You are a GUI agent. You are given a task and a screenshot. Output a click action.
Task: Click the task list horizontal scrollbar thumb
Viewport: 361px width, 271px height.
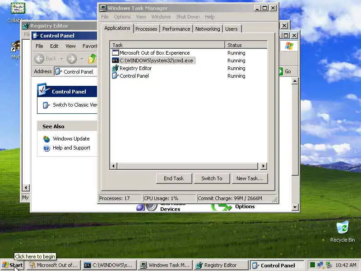[188, 166]
